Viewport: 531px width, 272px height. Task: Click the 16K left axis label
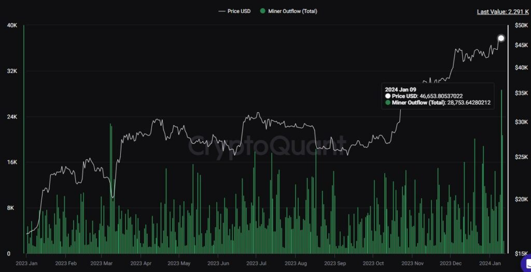11,162
